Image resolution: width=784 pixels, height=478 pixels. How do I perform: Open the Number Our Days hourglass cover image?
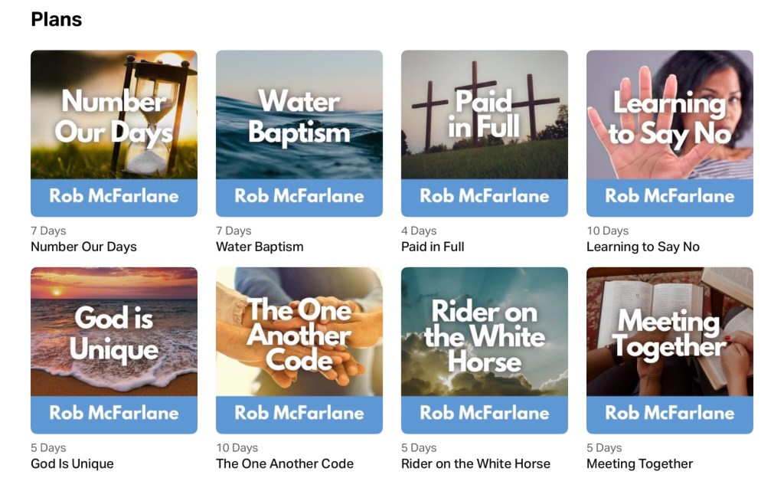[x=114, y=133]
